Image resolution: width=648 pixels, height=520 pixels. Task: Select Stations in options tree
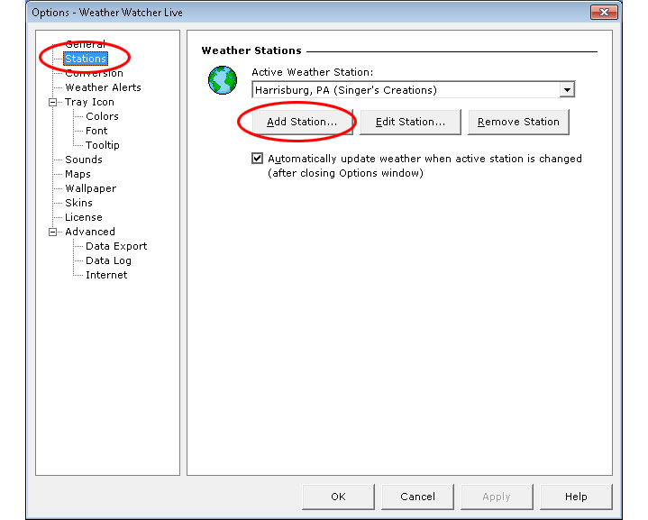coord(86,59)
